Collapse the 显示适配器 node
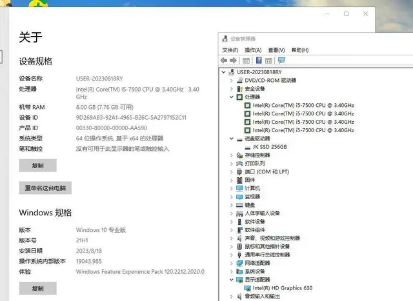This screenshot has width=413, height=301. (231, 280)
